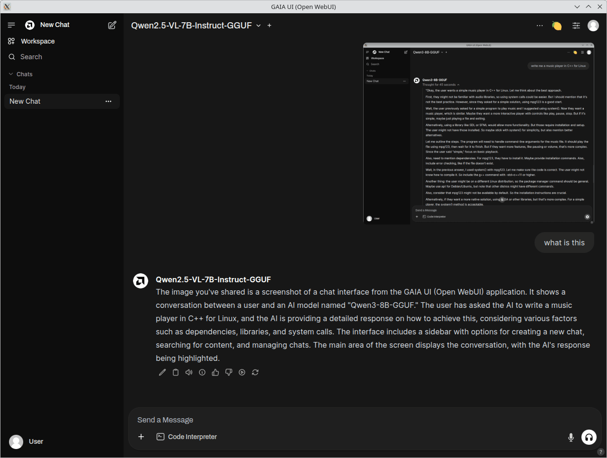Add another model with plus icon
This screenshot has width=607, height=458.
tap(269, 26)
